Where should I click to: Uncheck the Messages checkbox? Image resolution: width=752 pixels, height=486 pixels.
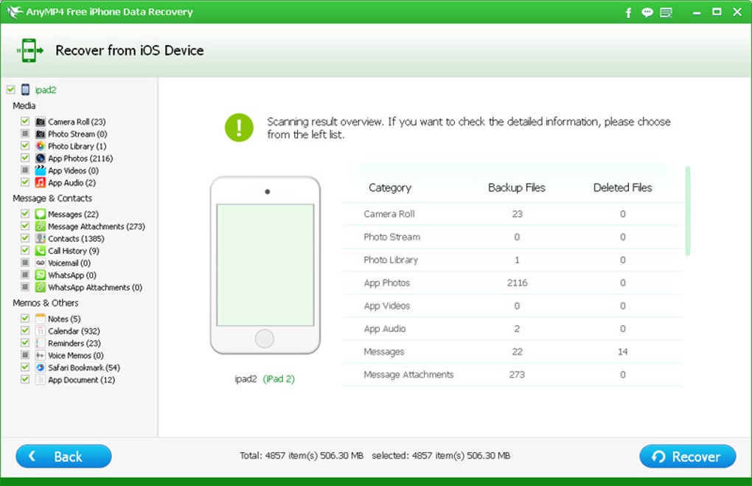pos(25,213)
